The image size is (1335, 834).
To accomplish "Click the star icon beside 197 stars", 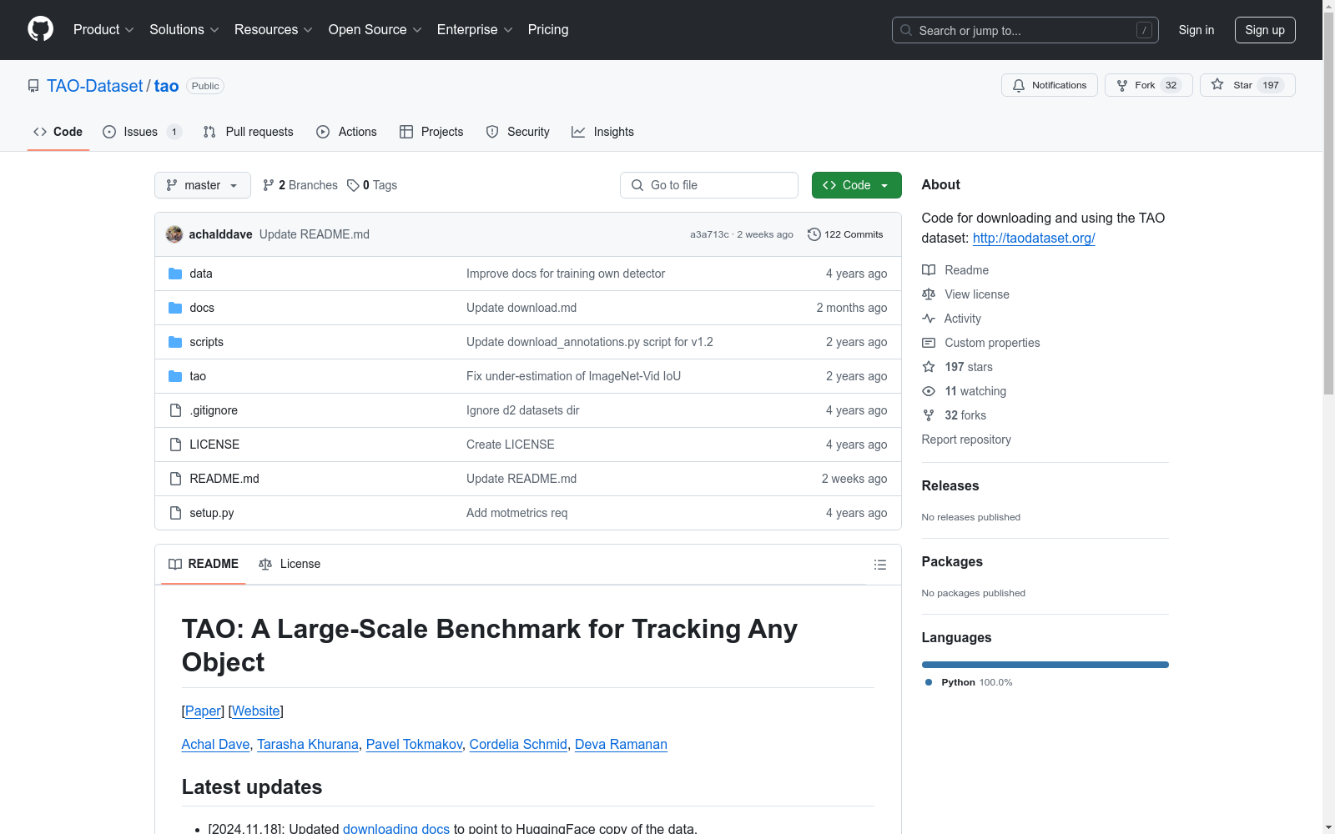I will (929, 367).
